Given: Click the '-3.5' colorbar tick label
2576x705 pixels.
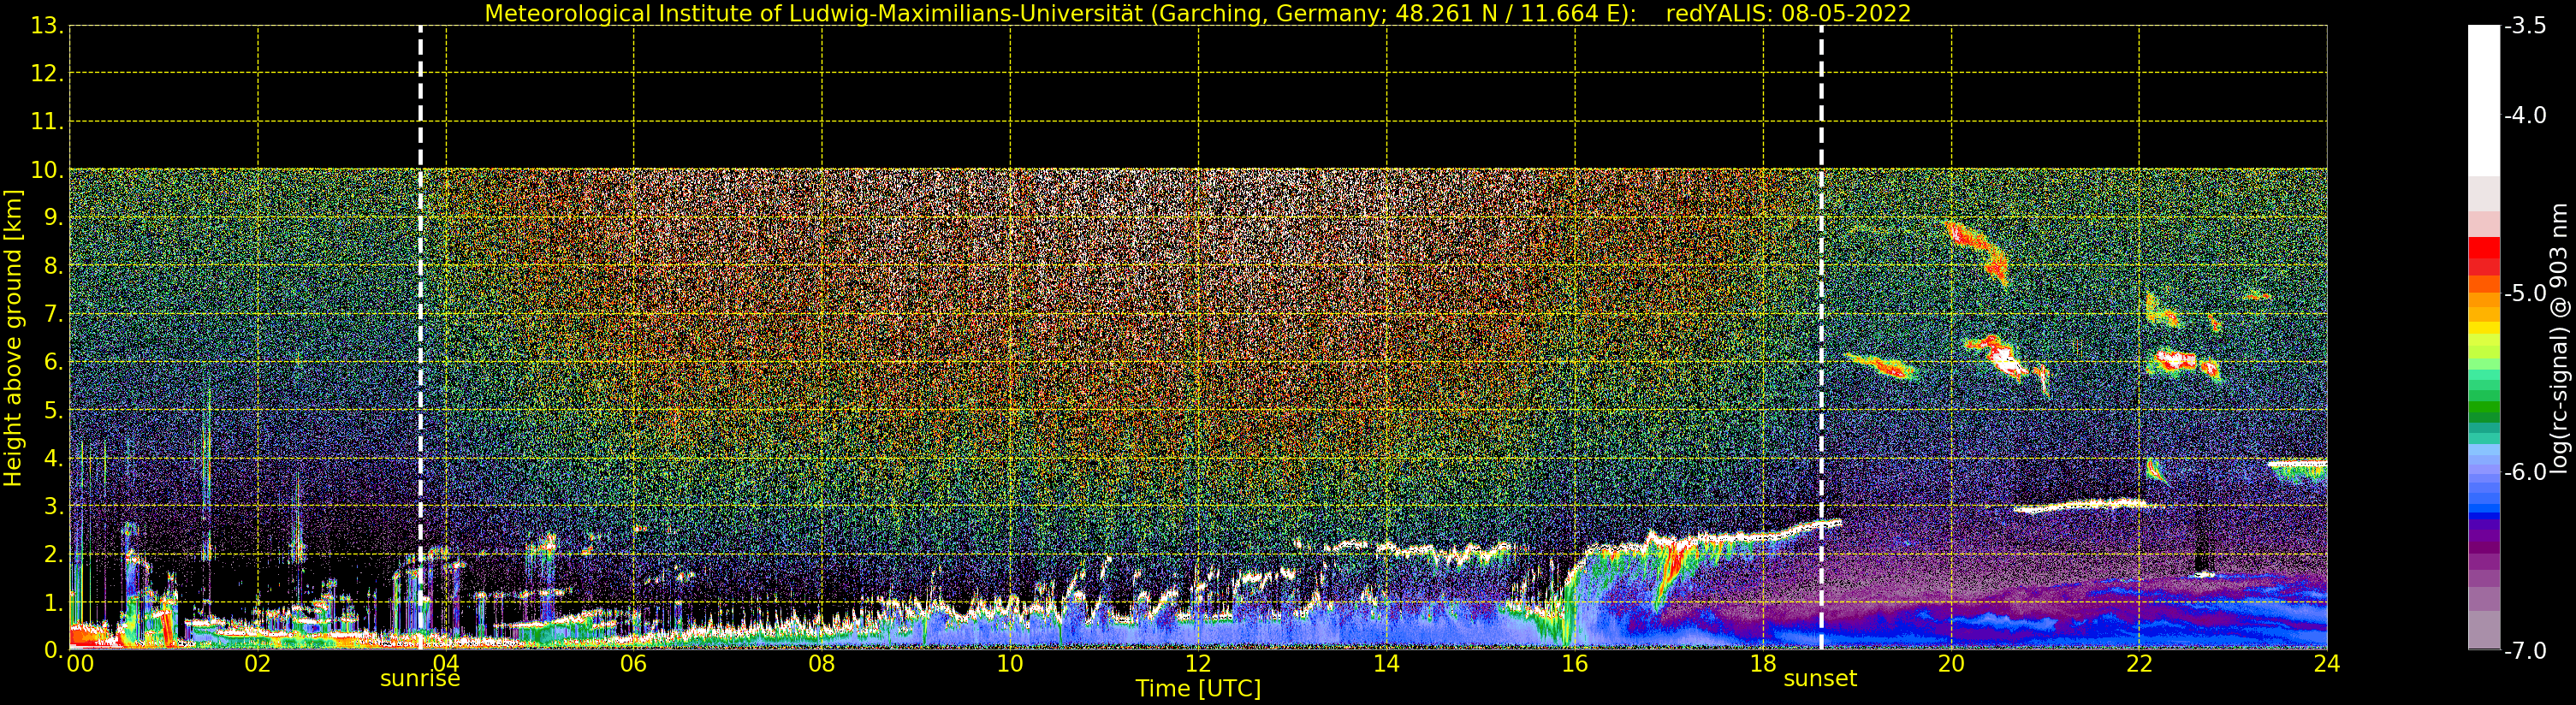Looking at the screenshot, I should pyautogui.click(x=2526, y=26).
